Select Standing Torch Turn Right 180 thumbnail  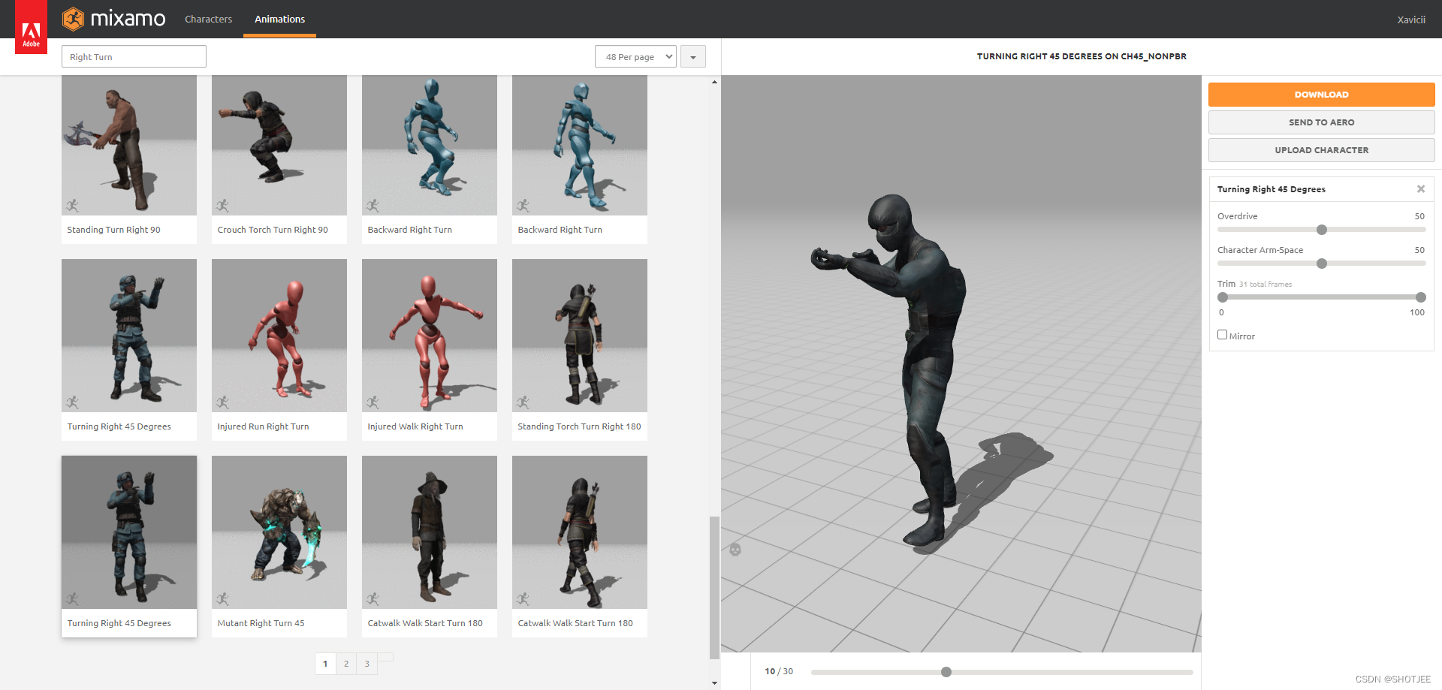[580, 336]
